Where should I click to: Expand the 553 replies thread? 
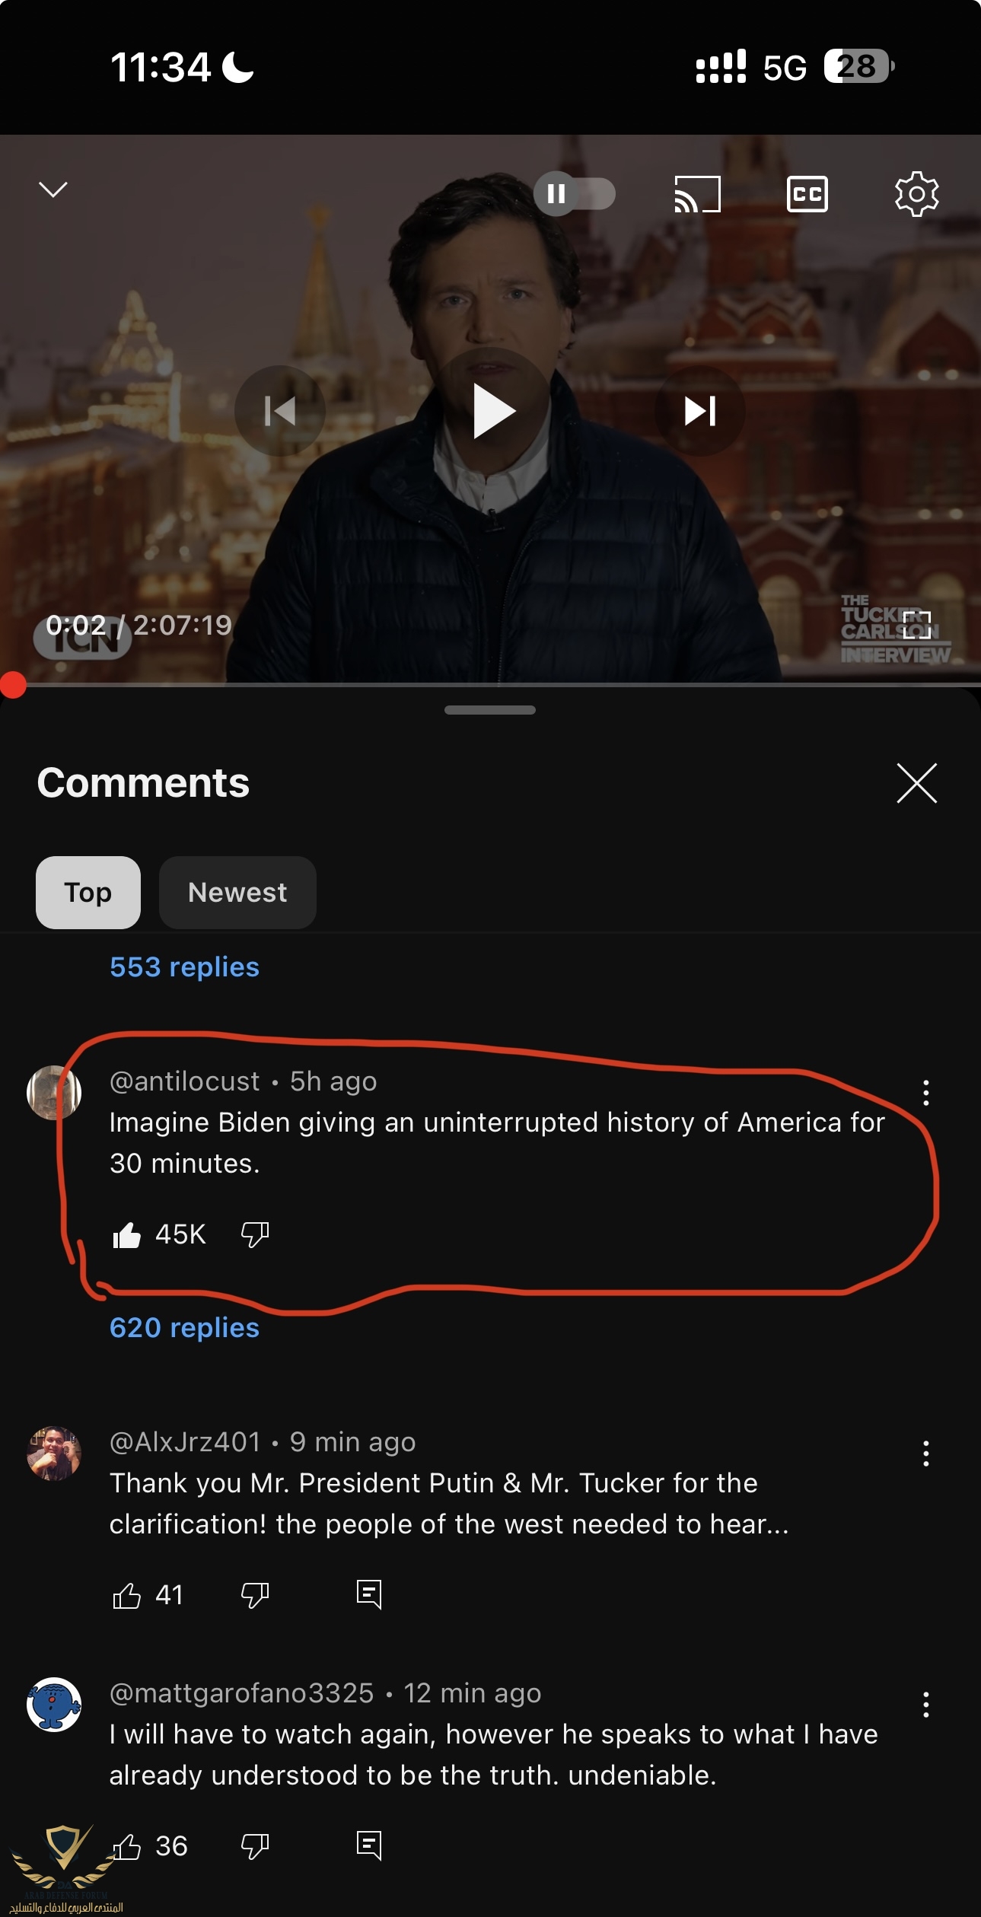pos(184,967)
